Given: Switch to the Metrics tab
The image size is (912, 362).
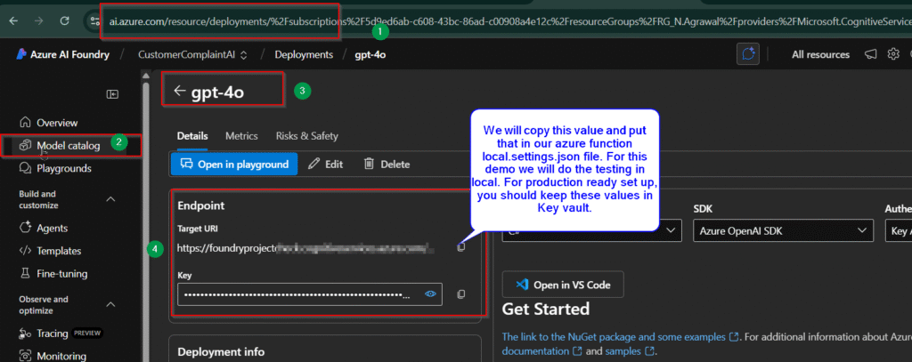Looking at the screenshot, I should [x=241, y=136].
